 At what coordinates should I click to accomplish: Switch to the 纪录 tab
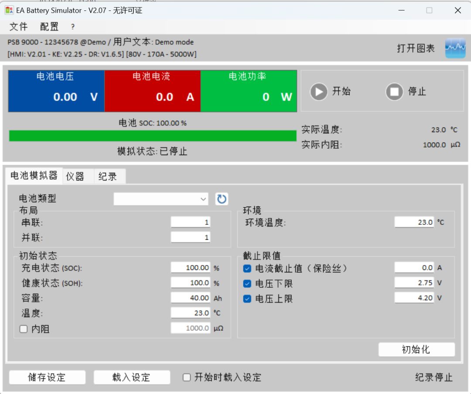108,177
